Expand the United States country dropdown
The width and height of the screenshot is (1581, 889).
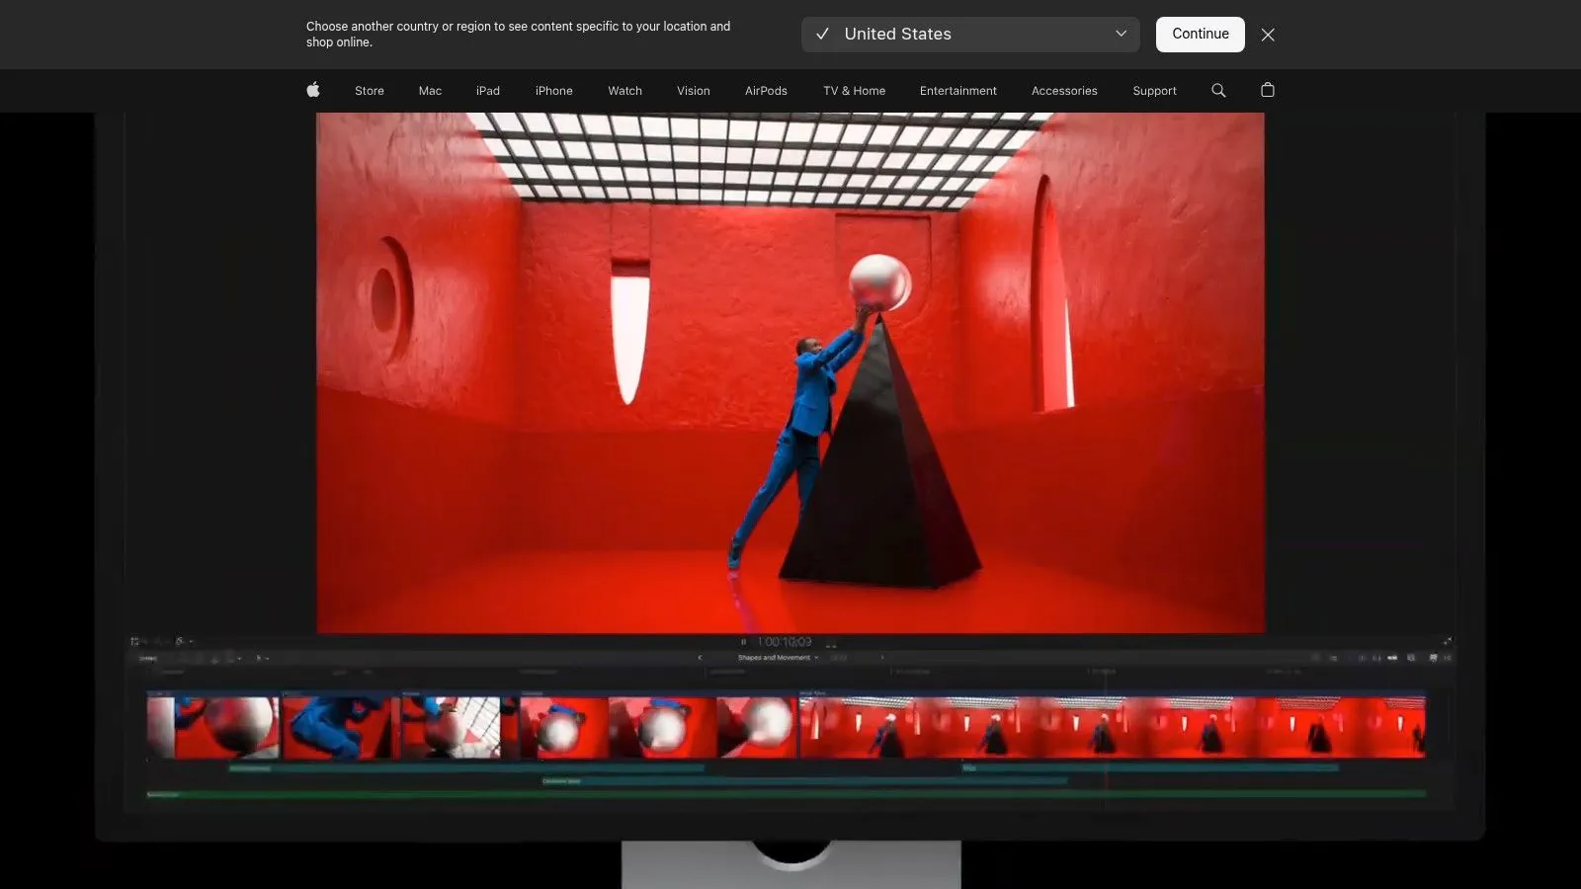click(970, 35)
